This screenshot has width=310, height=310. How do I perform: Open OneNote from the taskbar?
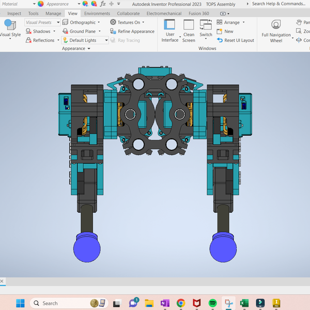[165, 303]
